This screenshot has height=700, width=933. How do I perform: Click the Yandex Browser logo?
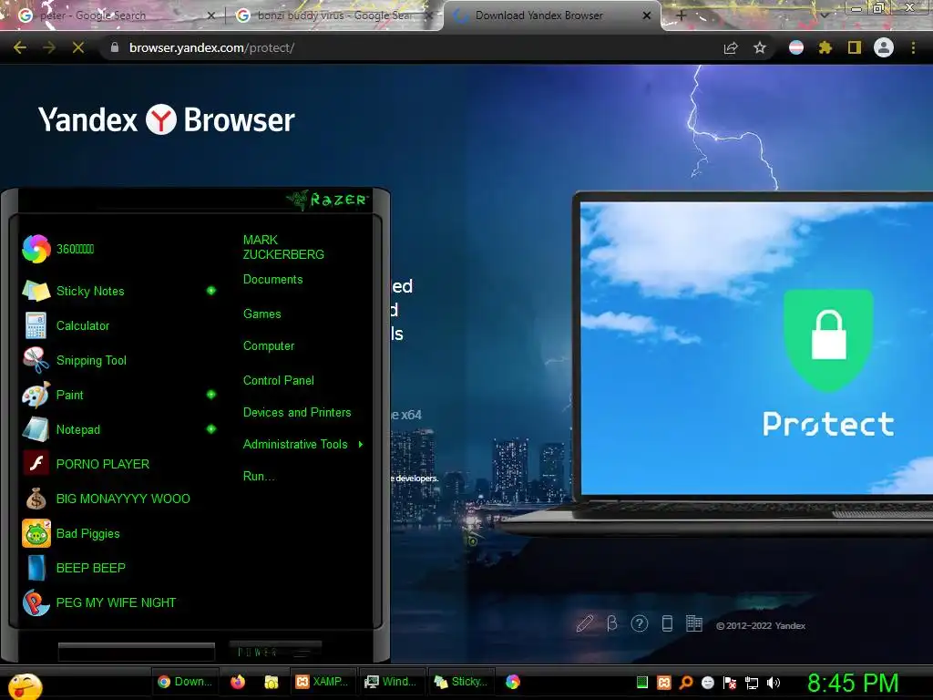(x=167, y=119)
